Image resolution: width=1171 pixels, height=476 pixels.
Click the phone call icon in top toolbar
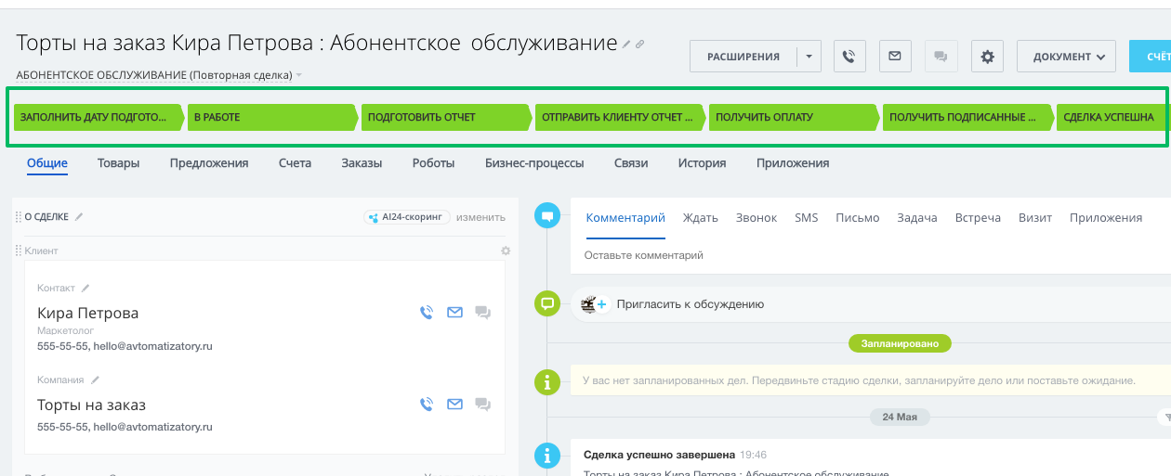pos(849,57)
